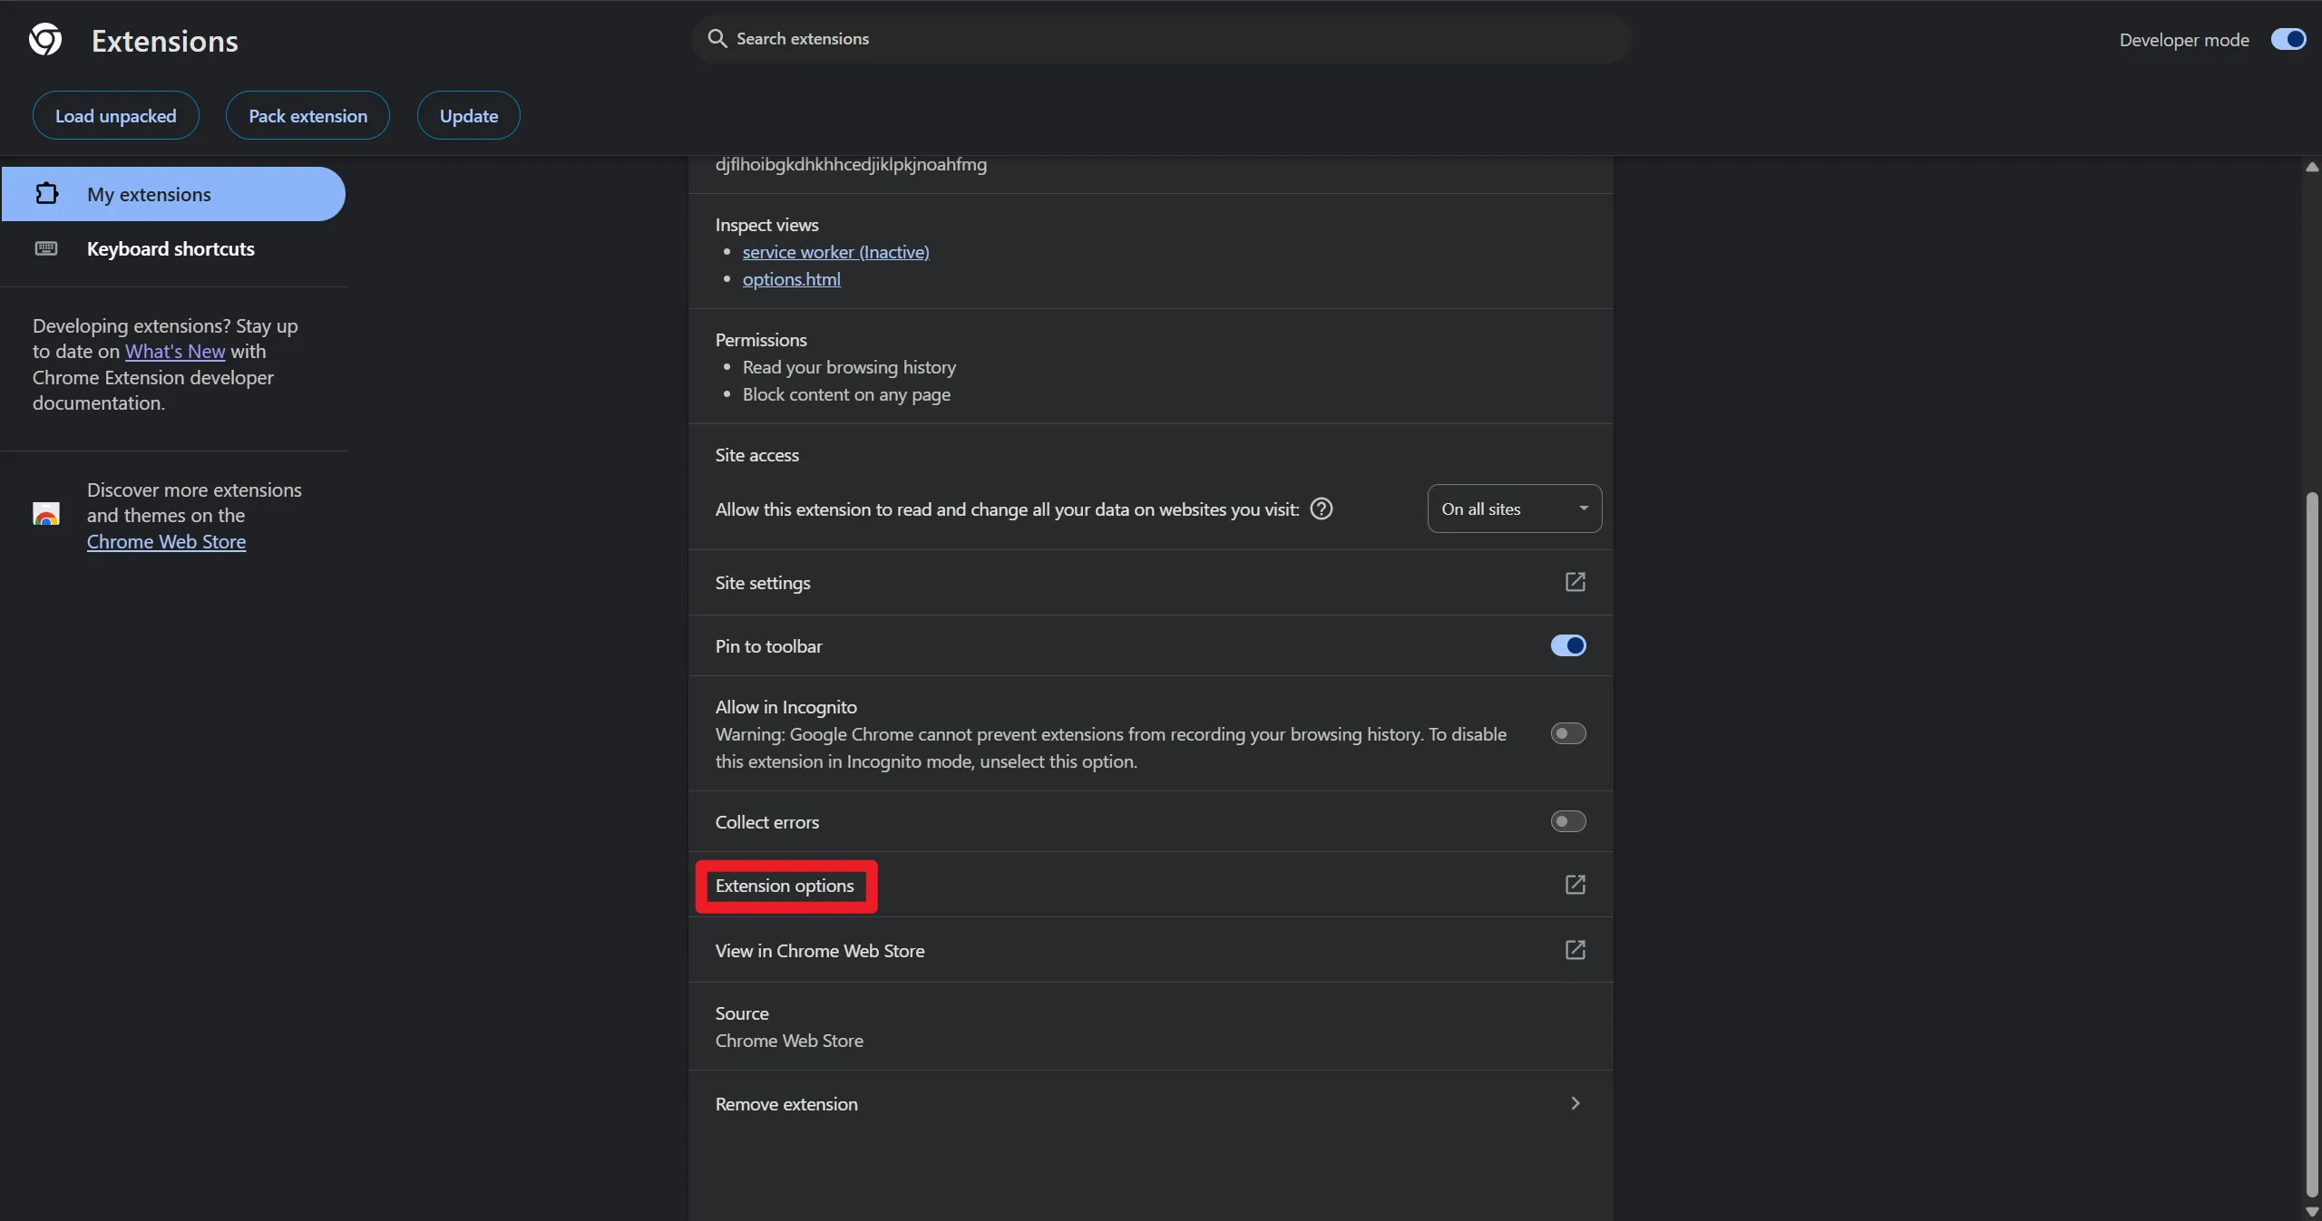
Task: Enable Collect errors
Action: click(x=1567, y=820)
